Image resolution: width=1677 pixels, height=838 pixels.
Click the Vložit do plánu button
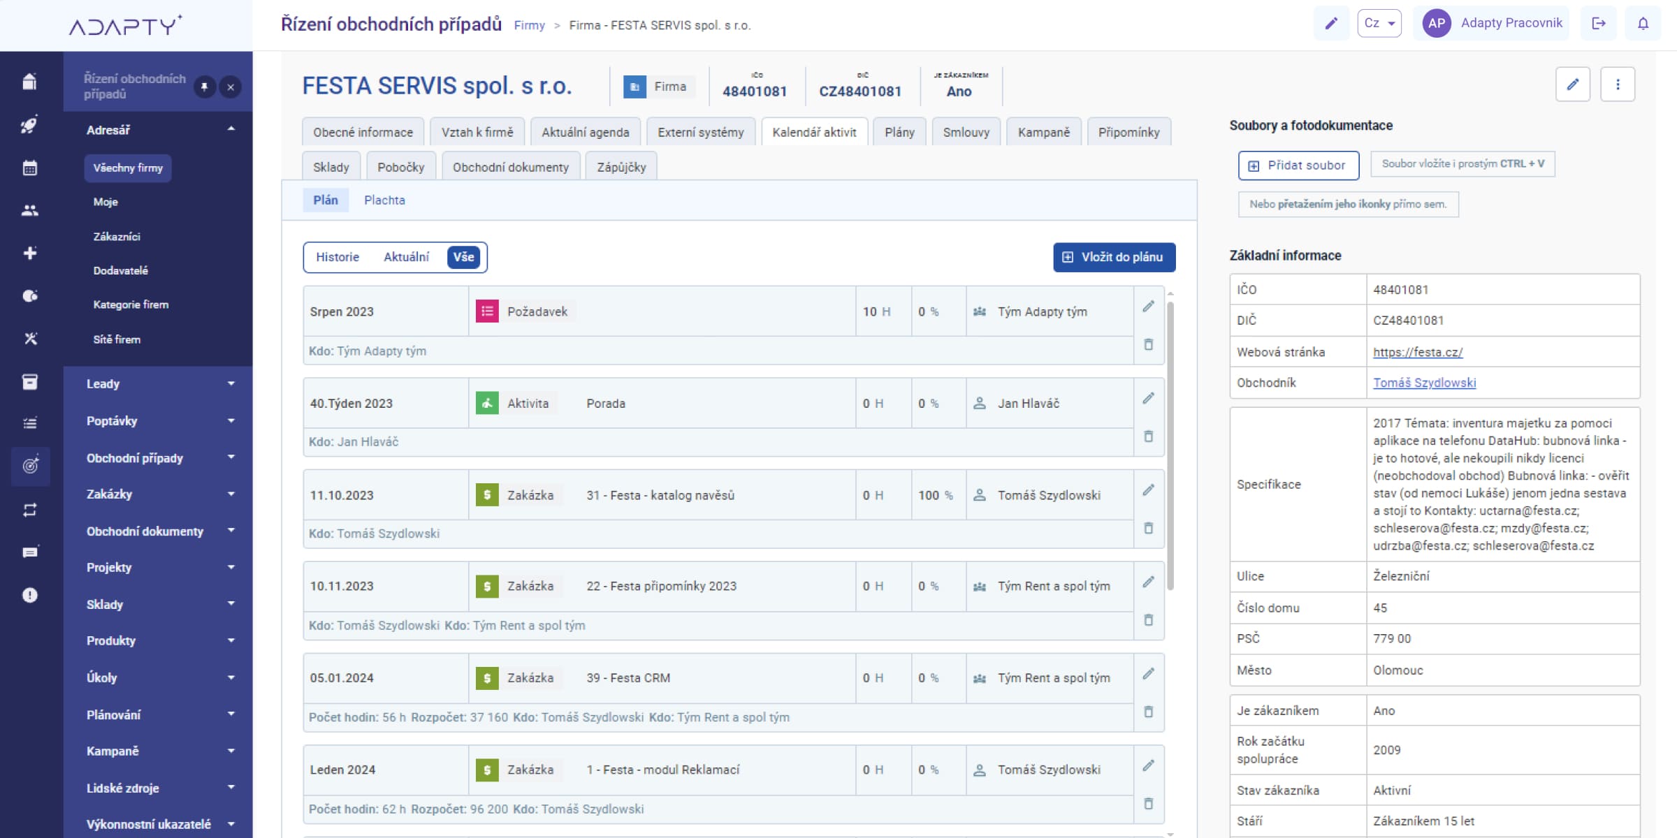[x=1115, y=257]
